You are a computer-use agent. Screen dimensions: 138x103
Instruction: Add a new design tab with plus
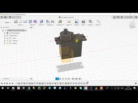[114, 17]
